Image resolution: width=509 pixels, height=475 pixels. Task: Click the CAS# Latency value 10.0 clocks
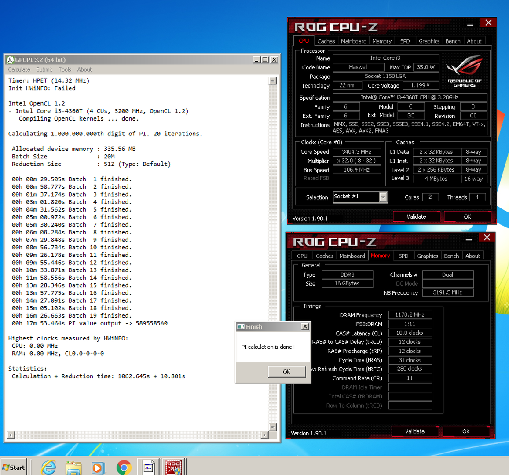click(410, 333)
